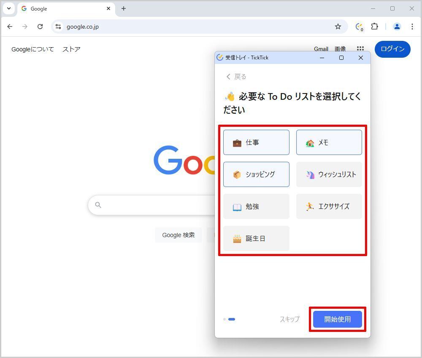Toggle the エクササイズ list option
The height and width of the screenshot is (358, 422).
[x=329, y=206]
